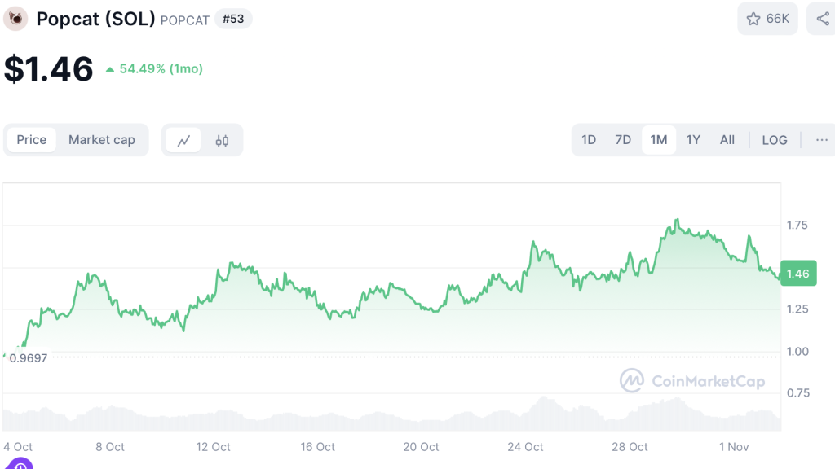Viewport: 835px width, 469px height.
Task: Click the $1.46 price heading
Action: tap(48, 69)
